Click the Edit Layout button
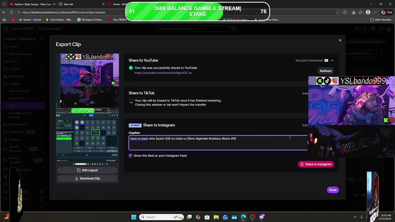The image size is (395, 222). click(x=87, y=170)
